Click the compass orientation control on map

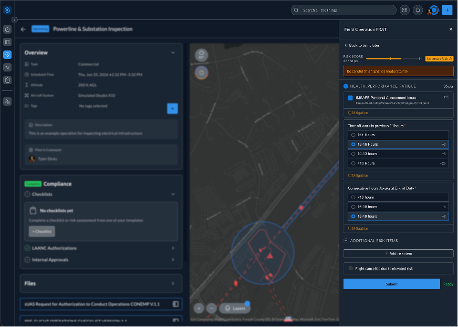coord(201,73)
